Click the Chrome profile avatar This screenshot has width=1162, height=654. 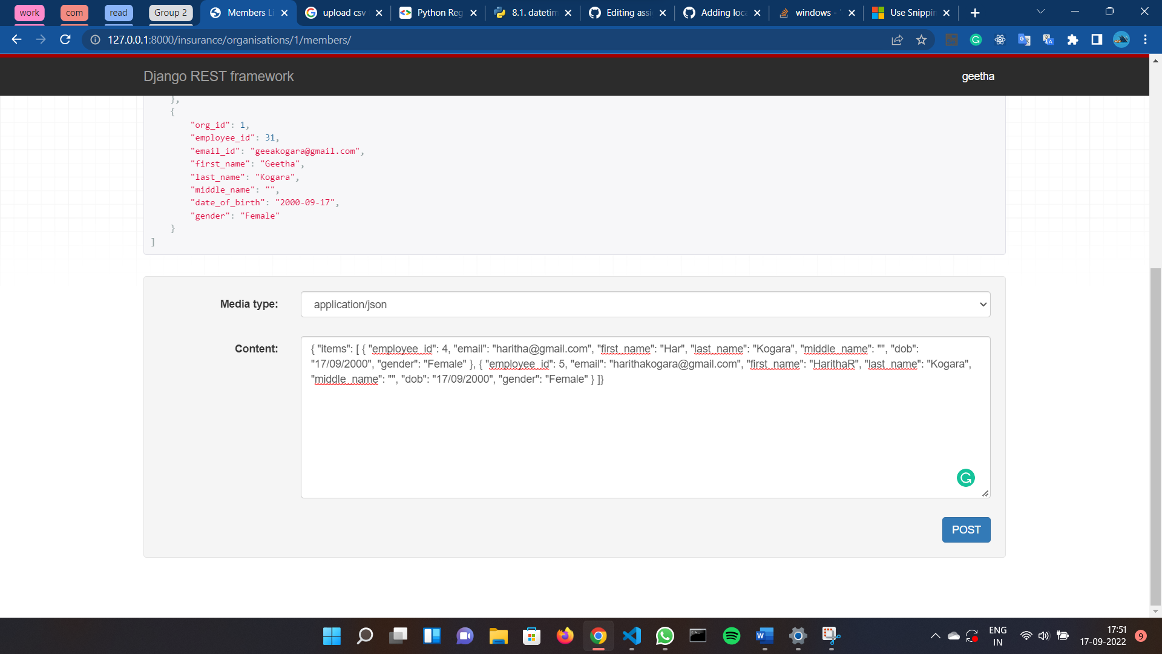pos(1121,39)
